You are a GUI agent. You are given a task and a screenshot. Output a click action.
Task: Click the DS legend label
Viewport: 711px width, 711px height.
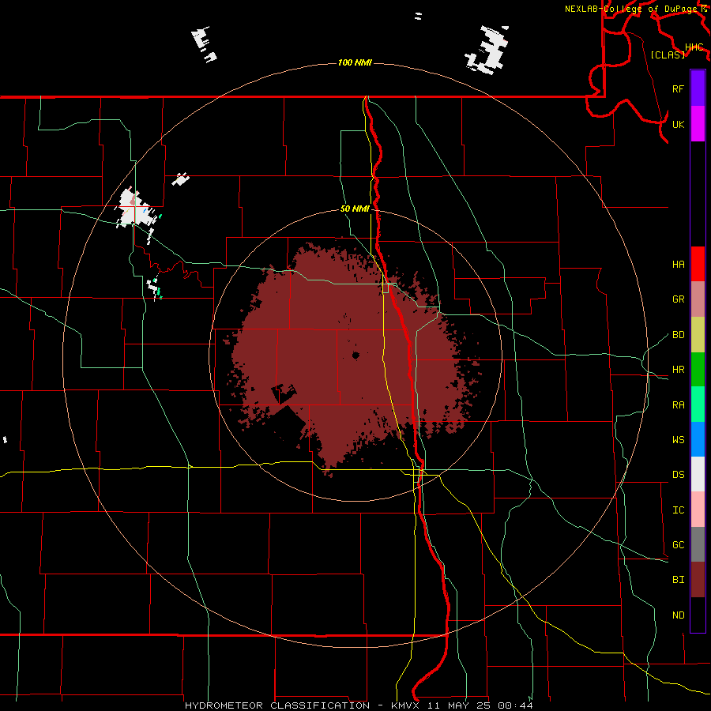678,474
